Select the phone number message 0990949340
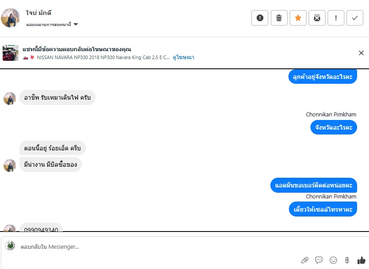The height and width of the screenshot is (269, 369). (x=41, y=228)
